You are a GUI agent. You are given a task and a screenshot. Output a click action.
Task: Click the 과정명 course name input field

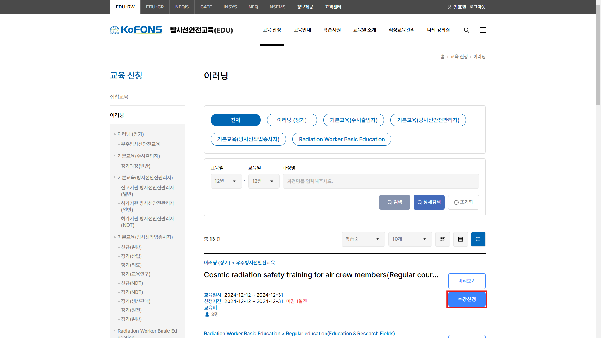click(381, 181)
